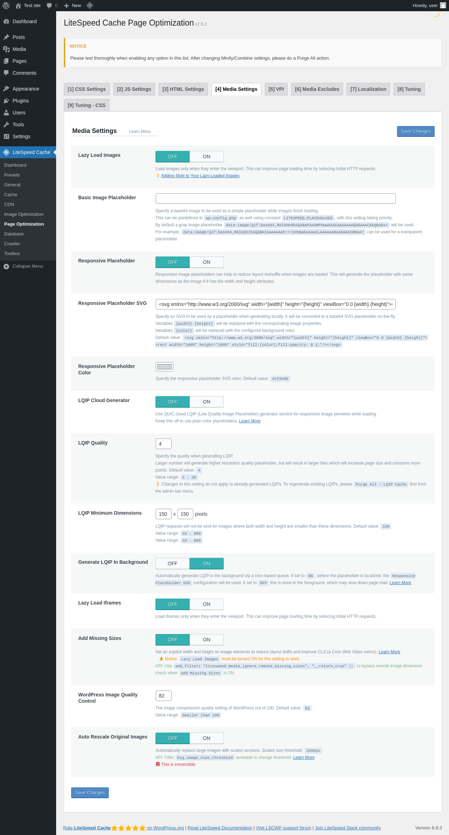Click the comments bubble in admin bar
The width and height of the screenshot is (449, 835).
point(49,6)
